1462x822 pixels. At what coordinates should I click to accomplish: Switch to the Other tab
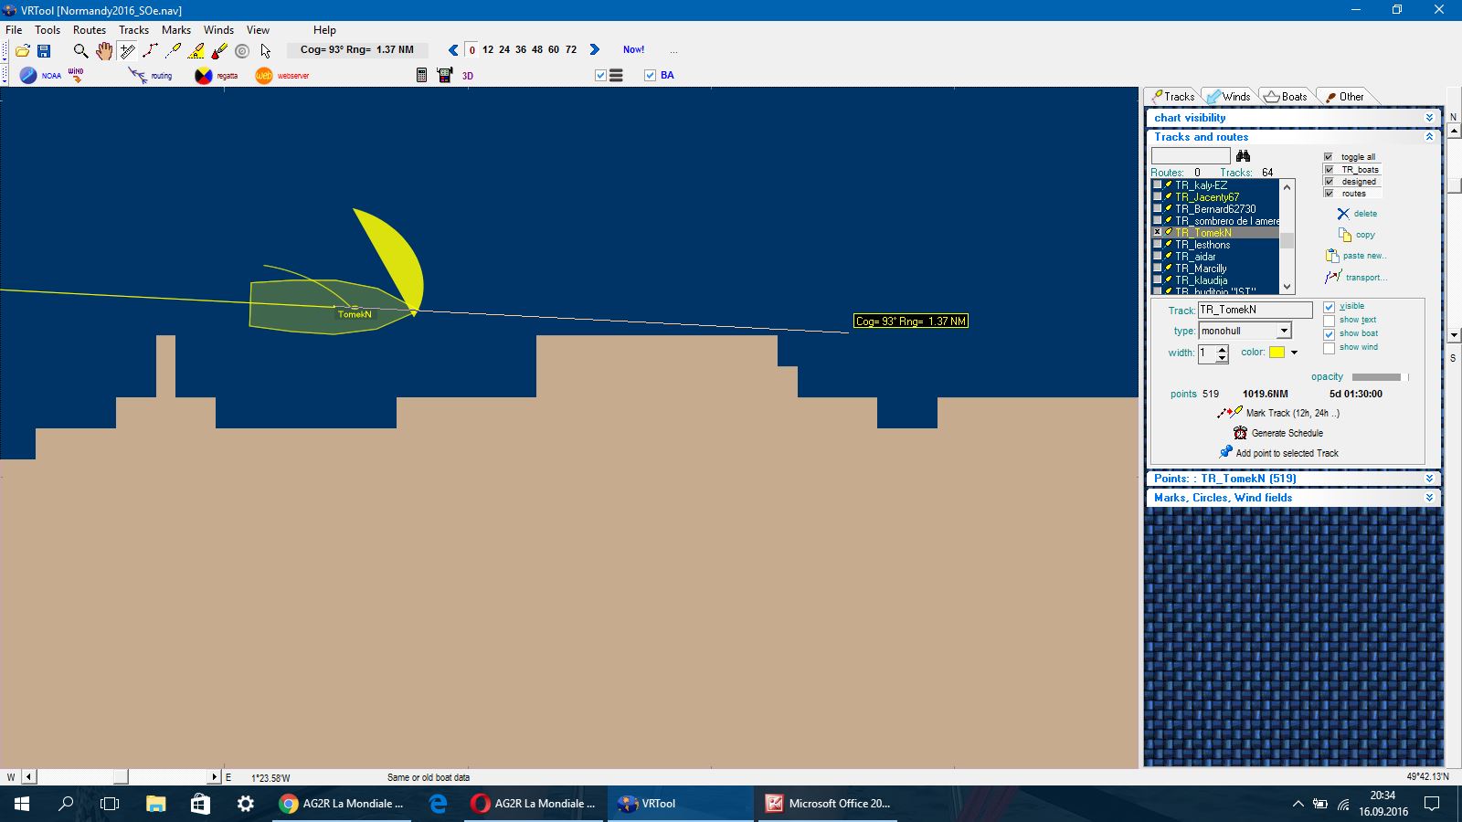pos(1345,97)
